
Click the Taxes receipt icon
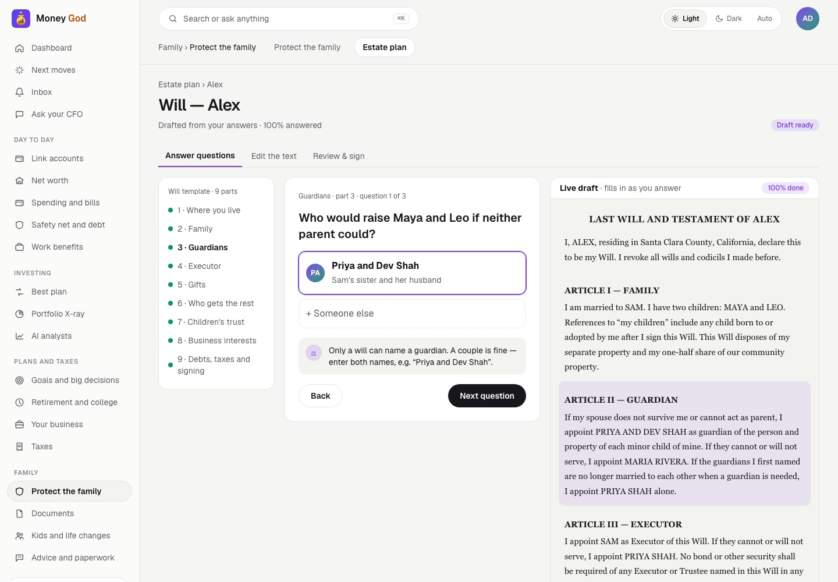pos(20,447)
